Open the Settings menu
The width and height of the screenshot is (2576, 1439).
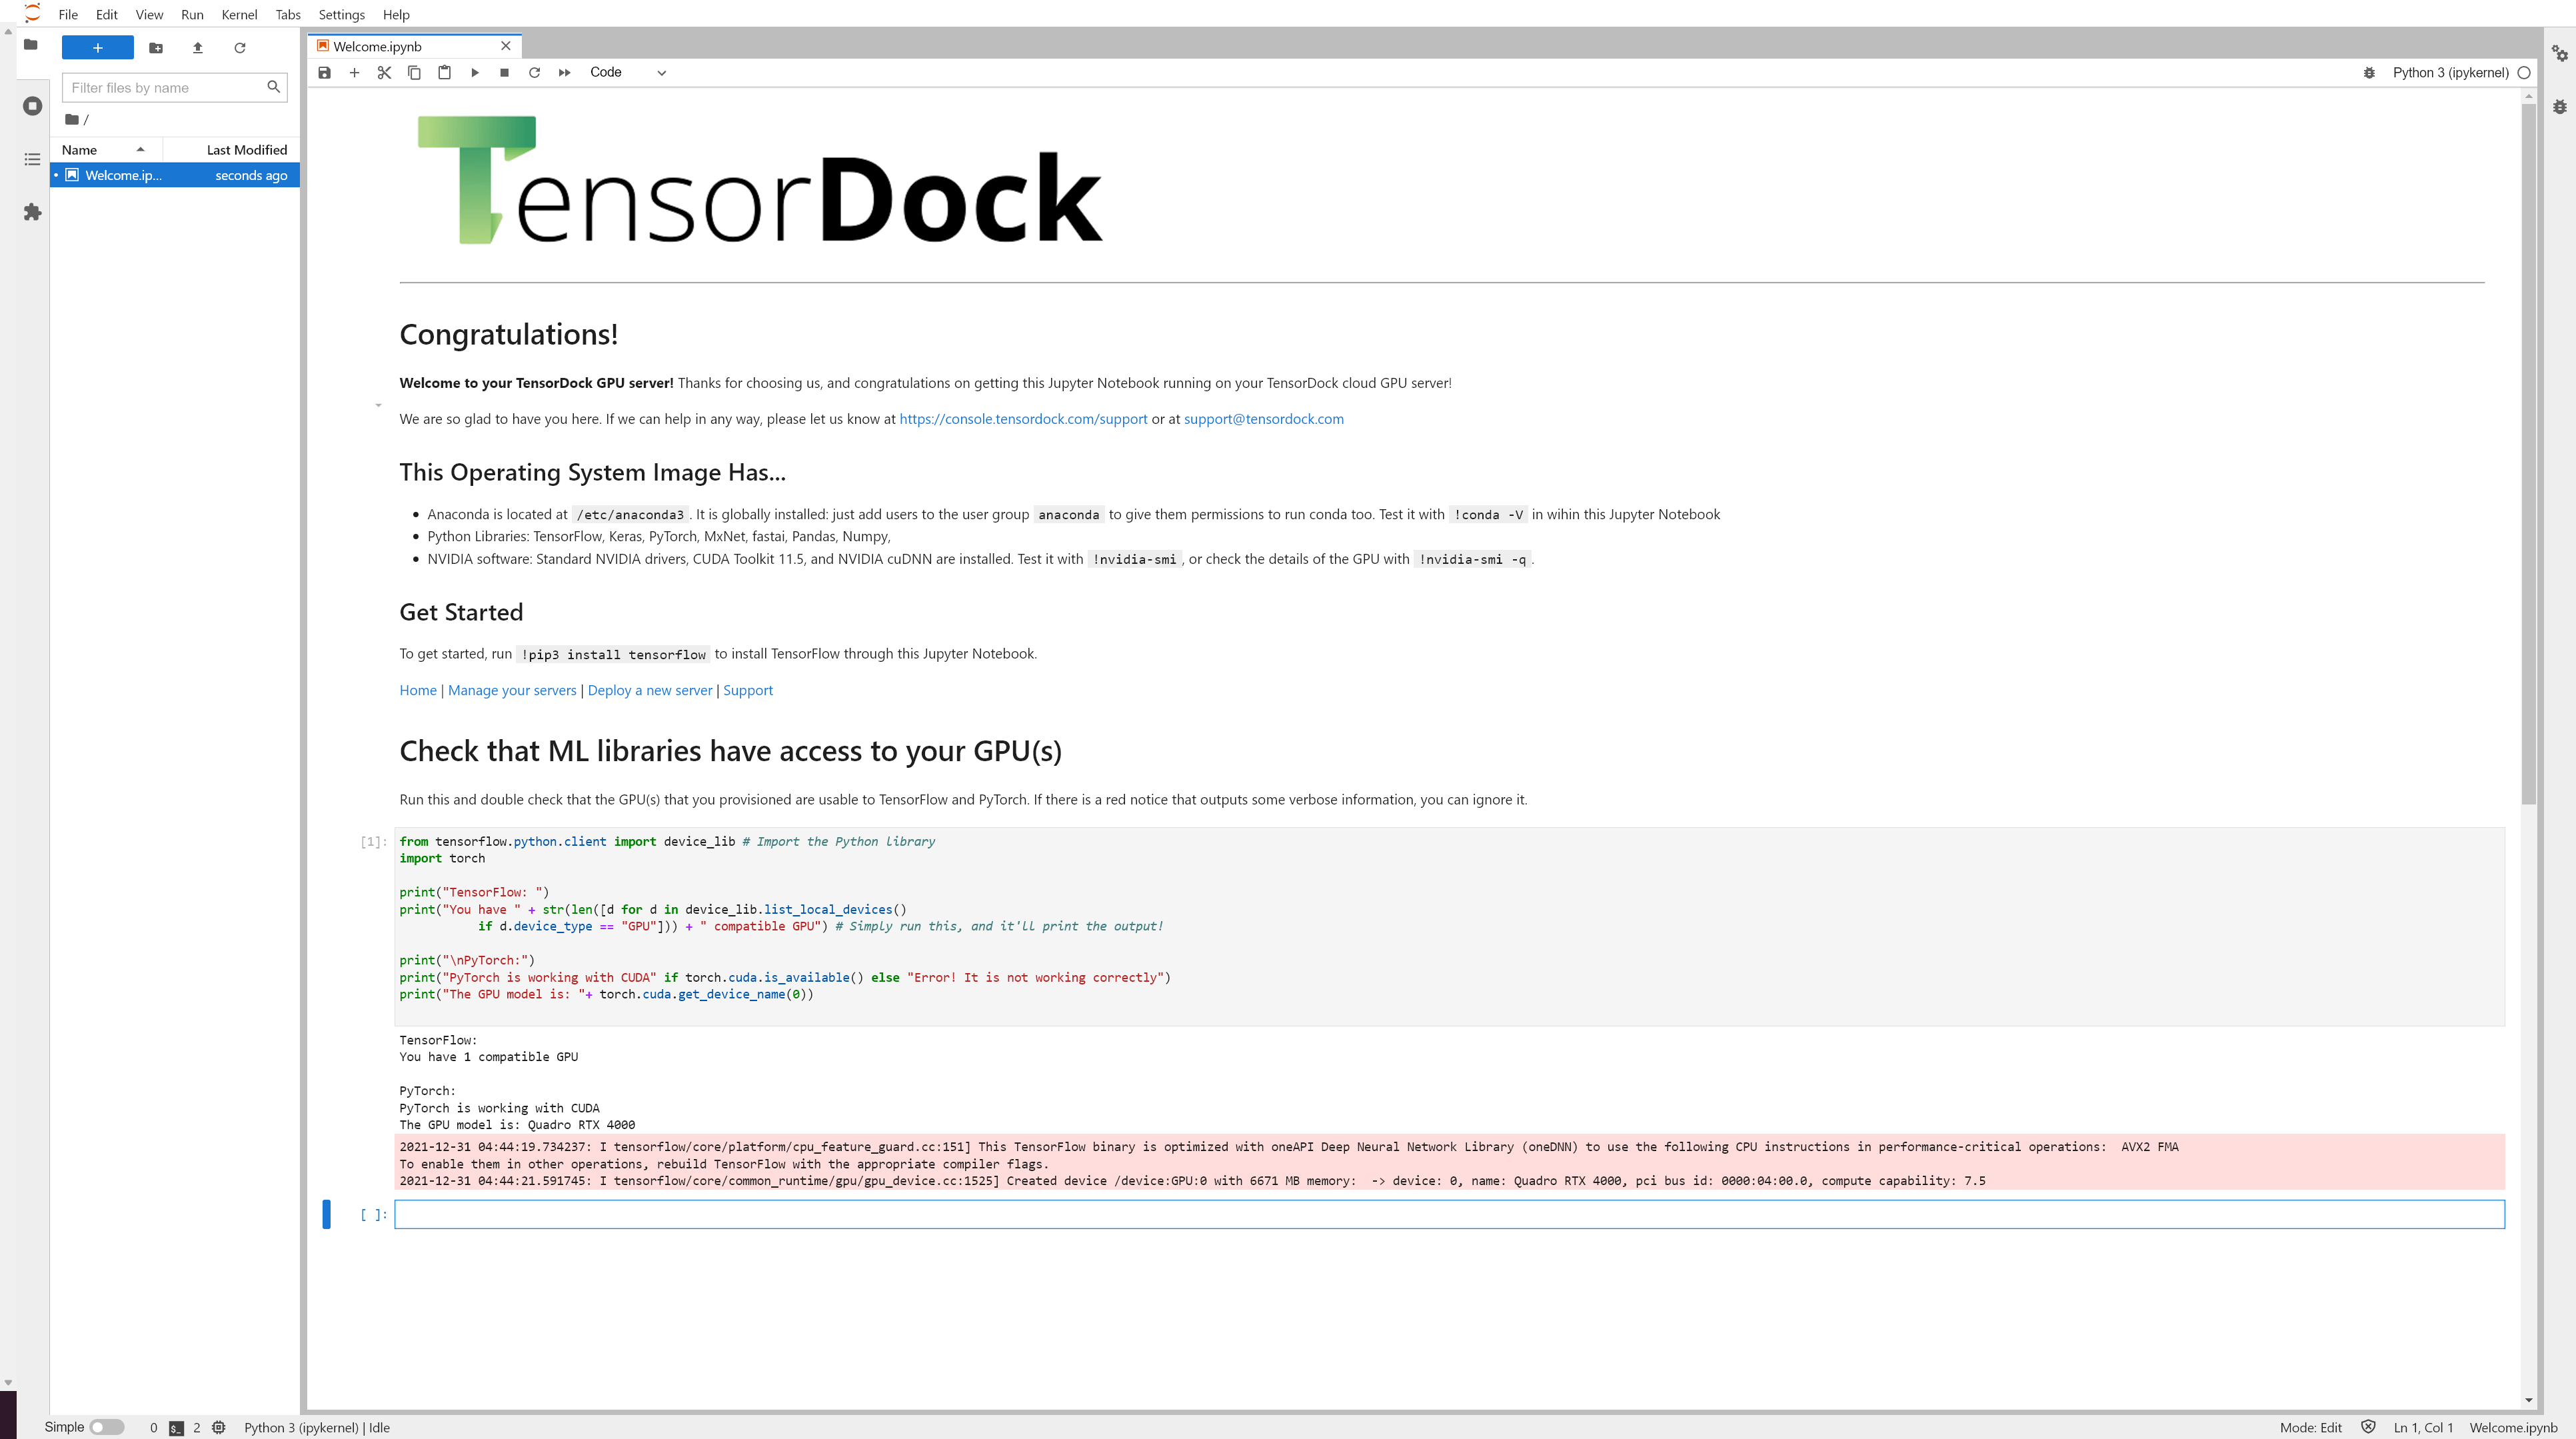click(x=341, y=14)
